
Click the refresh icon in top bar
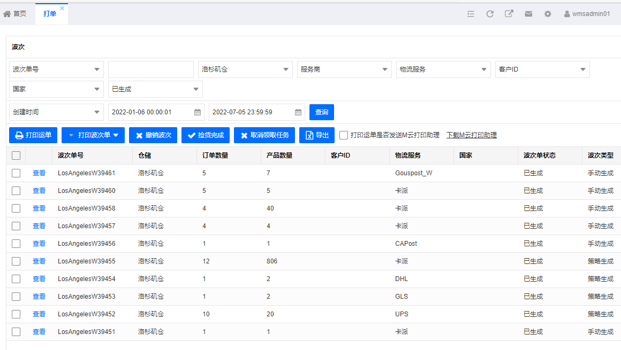pos(490,14)
